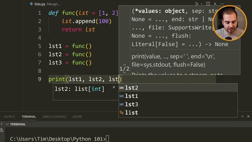The height and width of the screenshot is (142, 252).
Task: Choose lst1 from the autocomplete list
Action: point(178,96)
